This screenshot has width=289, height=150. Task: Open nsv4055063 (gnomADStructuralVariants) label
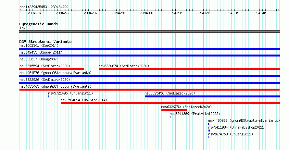[56, 86]
